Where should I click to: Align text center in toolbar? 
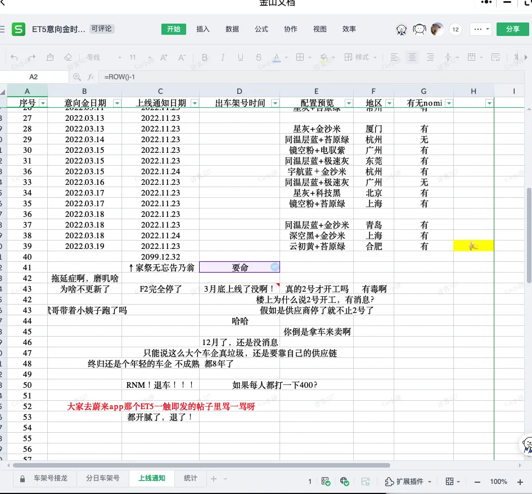pos(412,57)
